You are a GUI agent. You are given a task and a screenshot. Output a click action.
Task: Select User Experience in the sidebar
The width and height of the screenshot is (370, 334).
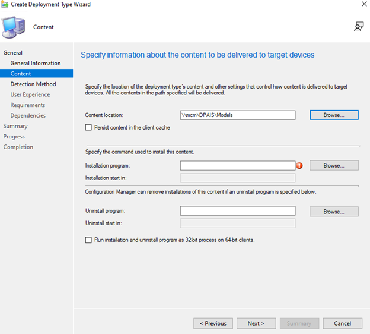[30, 94]
